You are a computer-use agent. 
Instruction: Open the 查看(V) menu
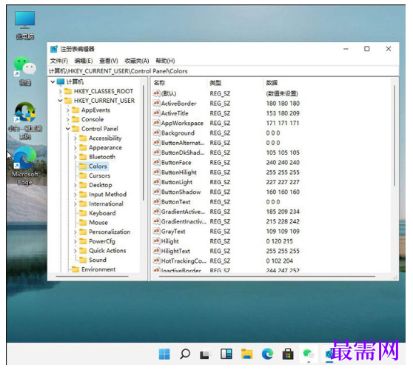click(109, 61)
